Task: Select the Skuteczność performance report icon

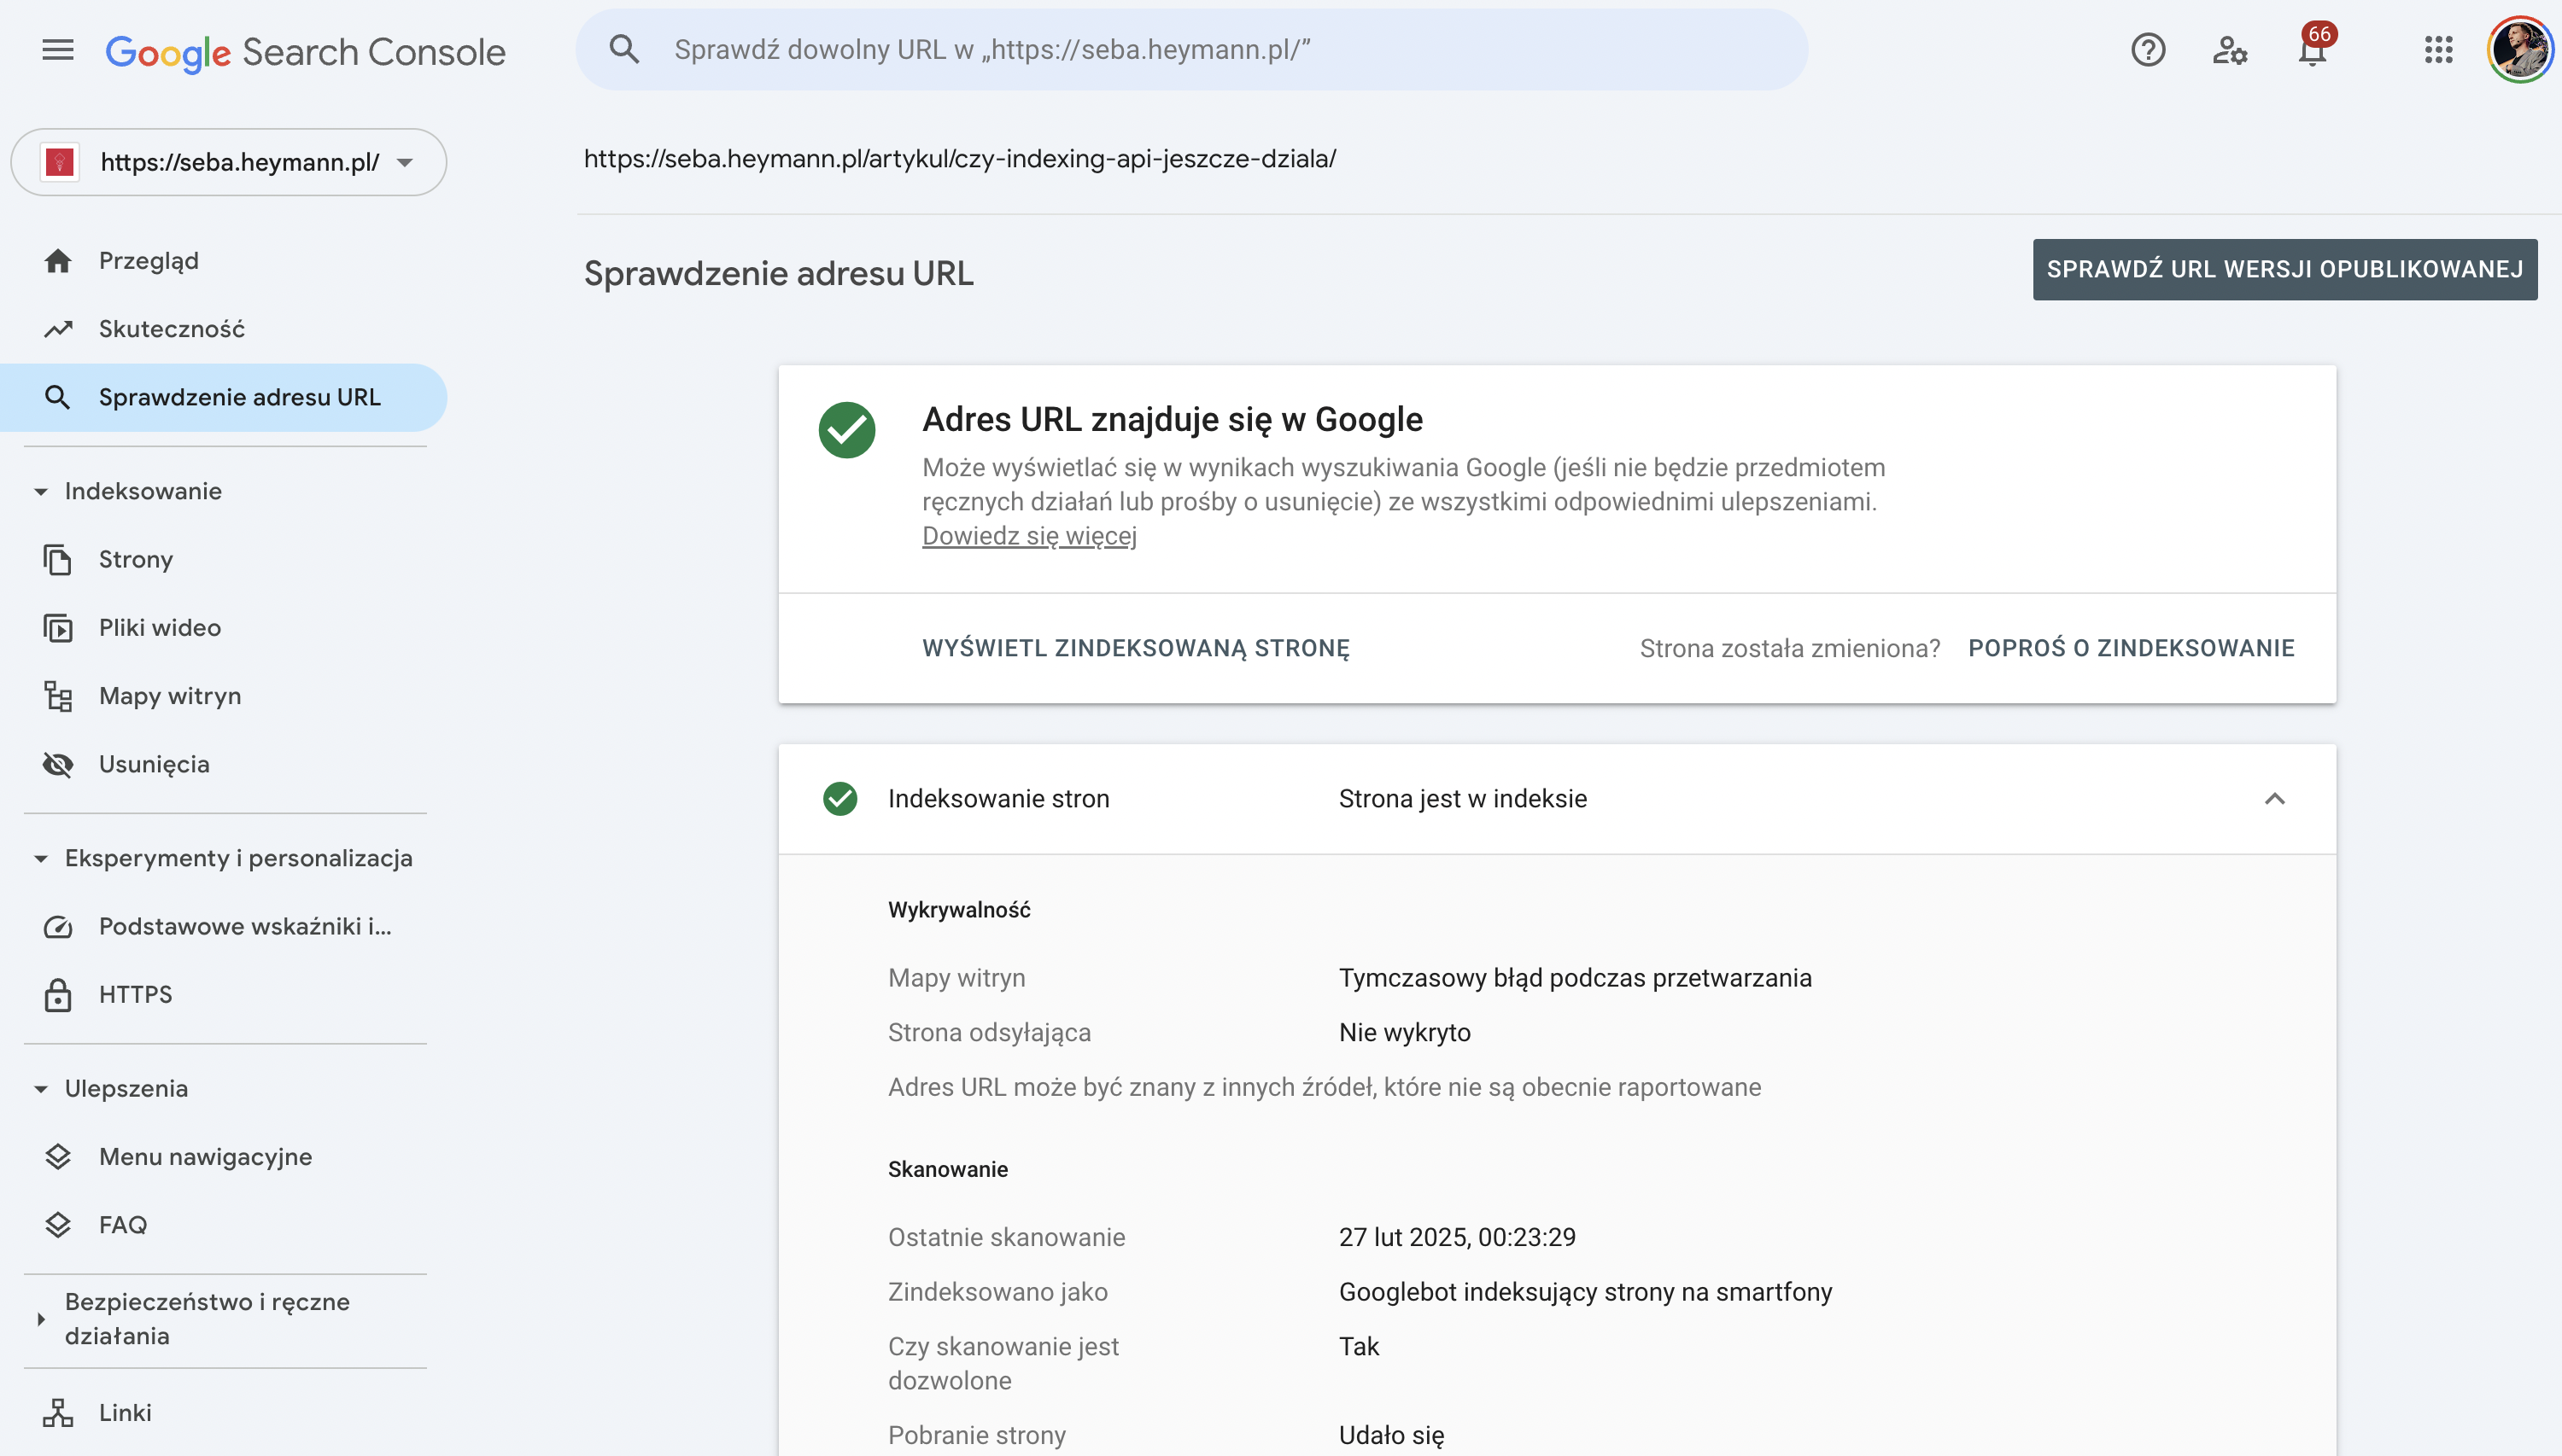Action: 58,328
